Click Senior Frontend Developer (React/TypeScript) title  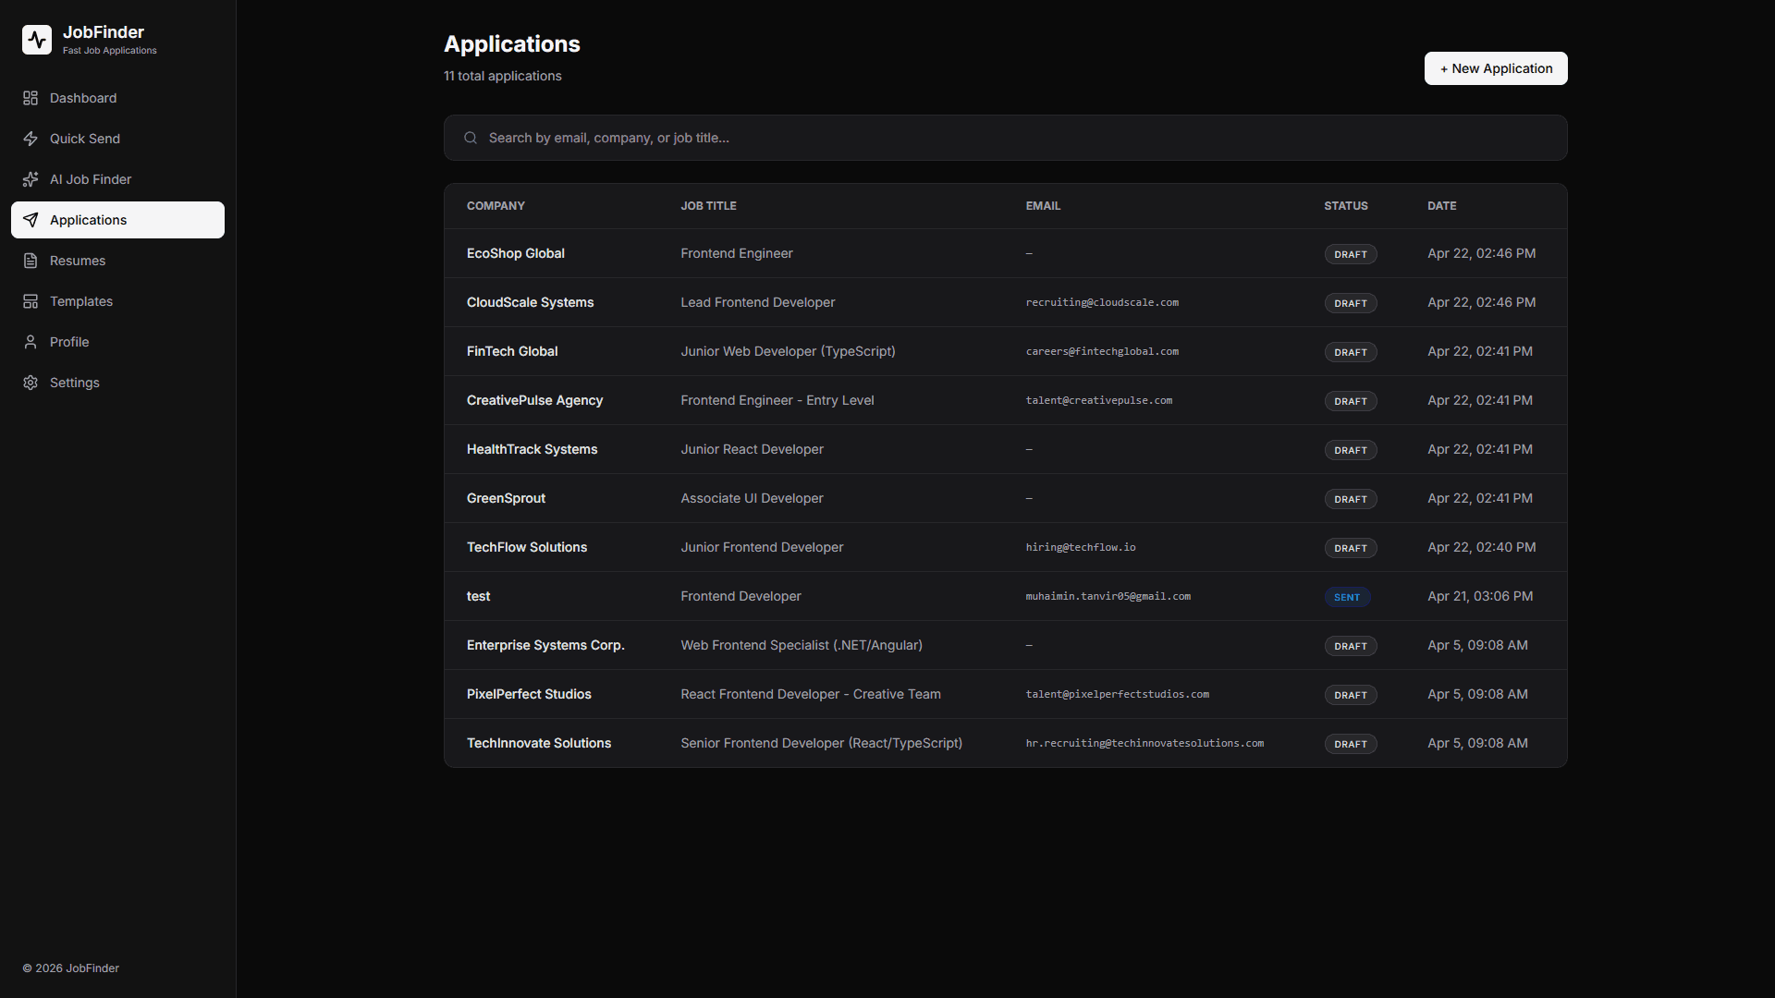[x=822, y=743]
